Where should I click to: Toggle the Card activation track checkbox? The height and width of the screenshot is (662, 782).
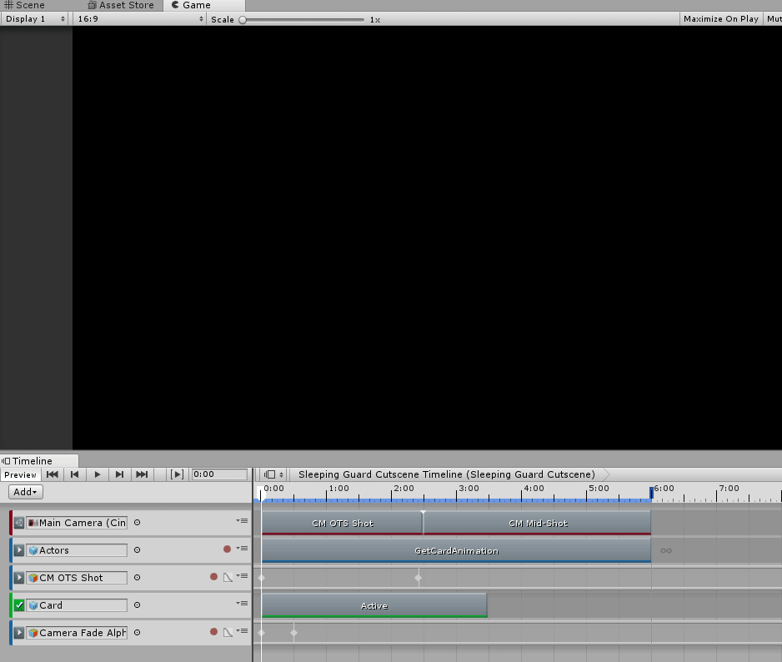tap(19, 605)
